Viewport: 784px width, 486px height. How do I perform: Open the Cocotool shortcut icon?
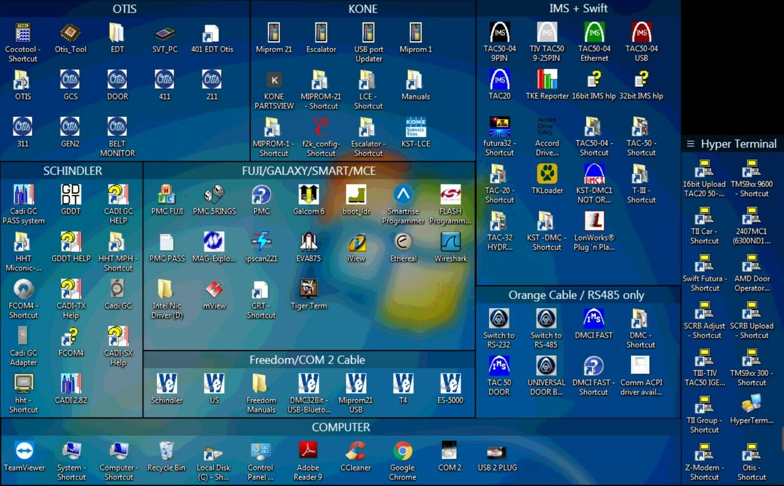click(x=23, y=33)
